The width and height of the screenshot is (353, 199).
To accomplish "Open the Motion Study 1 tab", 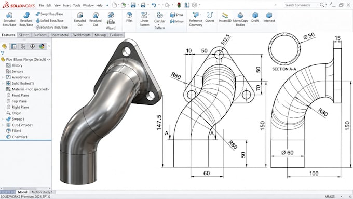I will 42,192.
